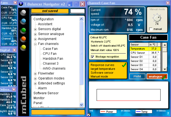Close the Fans panel
The width and height of the screenshot is (171, 117).
tap(15, 2)
